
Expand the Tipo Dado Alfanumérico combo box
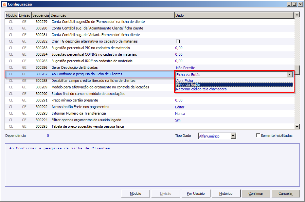(x=233, y=136)
